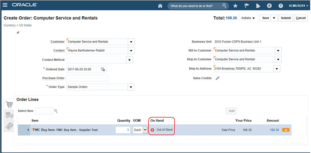Open the SCMUSER1 user menu

pos(298,6)
